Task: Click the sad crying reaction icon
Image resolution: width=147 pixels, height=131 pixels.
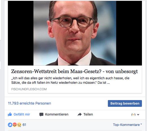Action: coord(19,125)
